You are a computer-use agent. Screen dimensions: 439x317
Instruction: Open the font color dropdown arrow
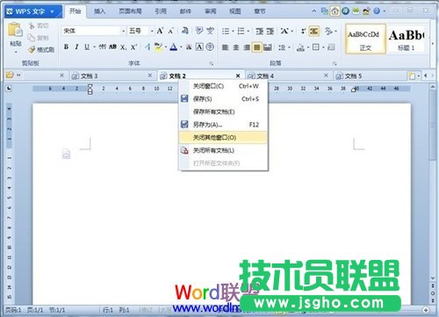(x=181, y=47)
